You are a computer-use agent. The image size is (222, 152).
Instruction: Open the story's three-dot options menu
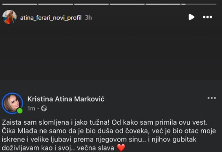pos(207,17)
